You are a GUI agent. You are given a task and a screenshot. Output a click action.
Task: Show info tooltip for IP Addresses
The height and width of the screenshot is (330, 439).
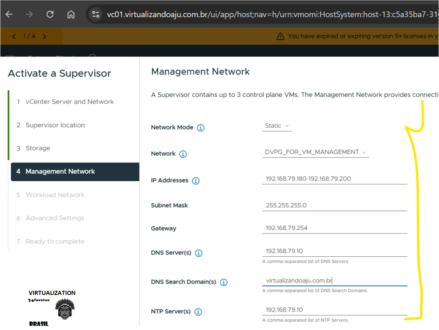tap(196, 181)
